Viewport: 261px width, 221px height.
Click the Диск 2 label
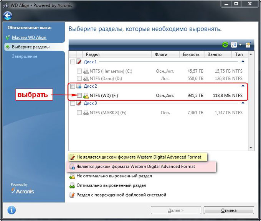(x=90, y=86)
